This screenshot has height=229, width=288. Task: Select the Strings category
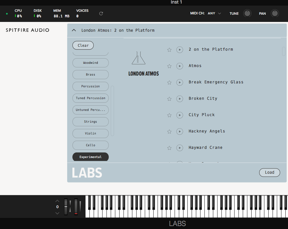coord(90,122)
